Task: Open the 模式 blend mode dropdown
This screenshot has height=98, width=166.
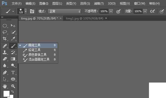Action: [64, 11]
